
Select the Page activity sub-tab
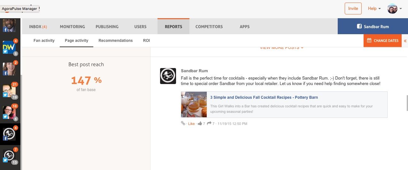pyautogui.click(x=77, y=41)
